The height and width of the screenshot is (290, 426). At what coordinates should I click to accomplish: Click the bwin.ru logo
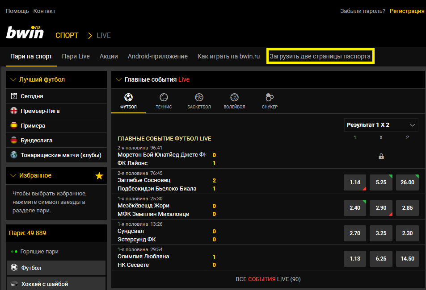coord(25,32)
